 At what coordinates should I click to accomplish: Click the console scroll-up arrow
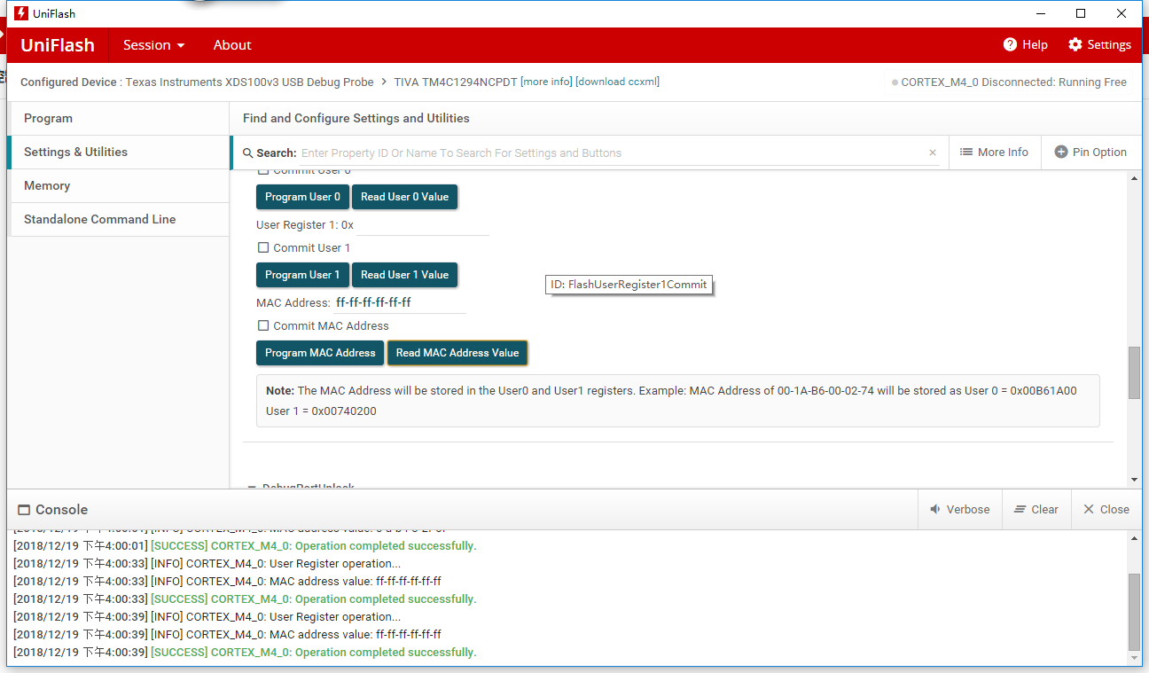point(1134,536)
